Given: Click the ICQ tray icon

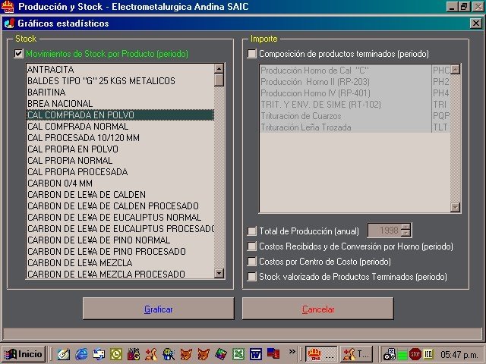Looking at the screenshot, I should click(x=428, y=354).
